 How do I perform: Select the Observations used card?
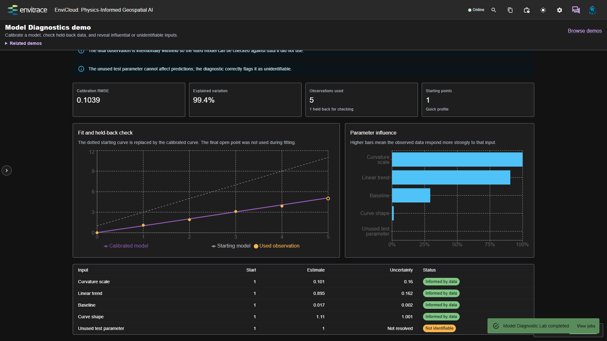362,100
